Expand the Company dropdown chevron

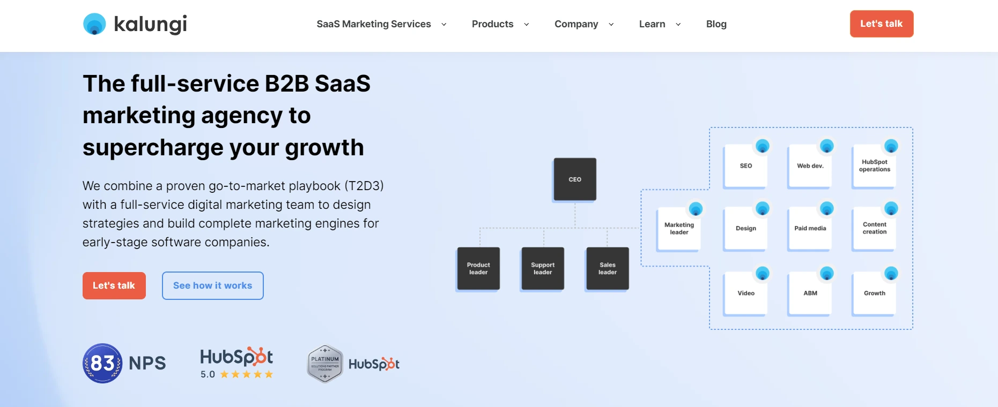611,24
